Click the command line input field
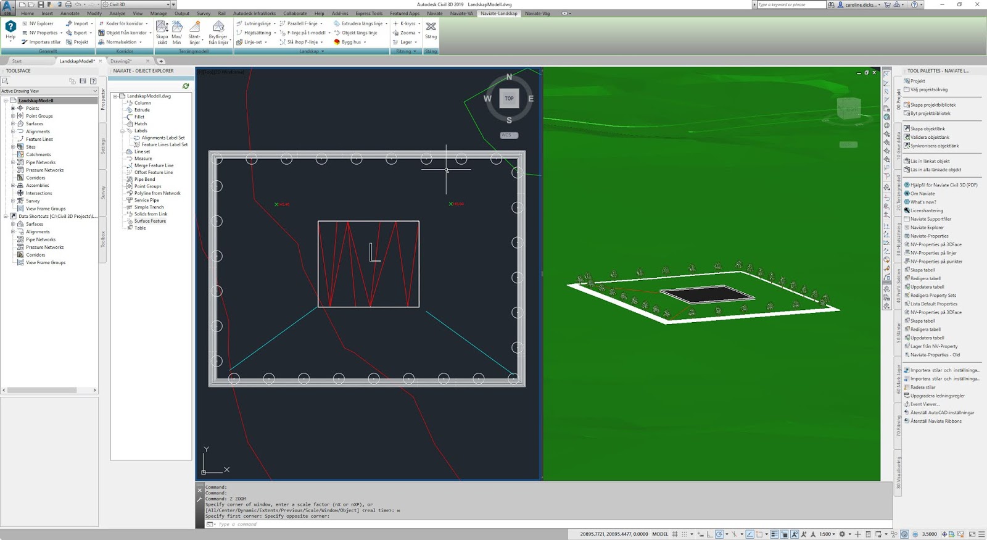Screen dimensions: 987x540 (x=543, y=524)
